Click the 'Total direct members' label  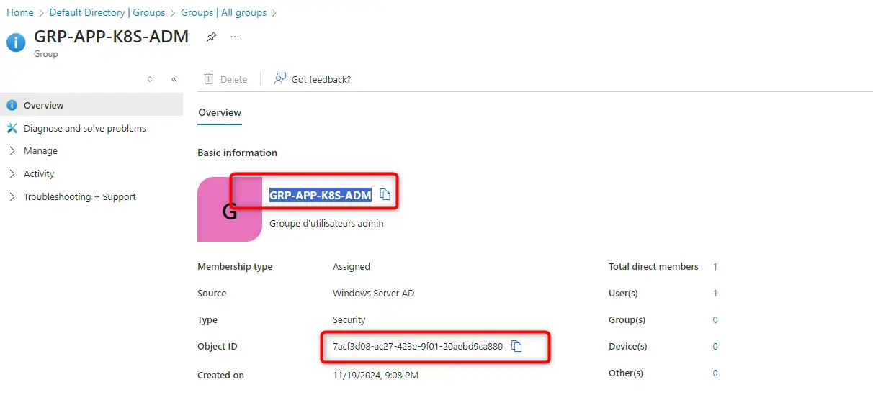tap(653, 267)
